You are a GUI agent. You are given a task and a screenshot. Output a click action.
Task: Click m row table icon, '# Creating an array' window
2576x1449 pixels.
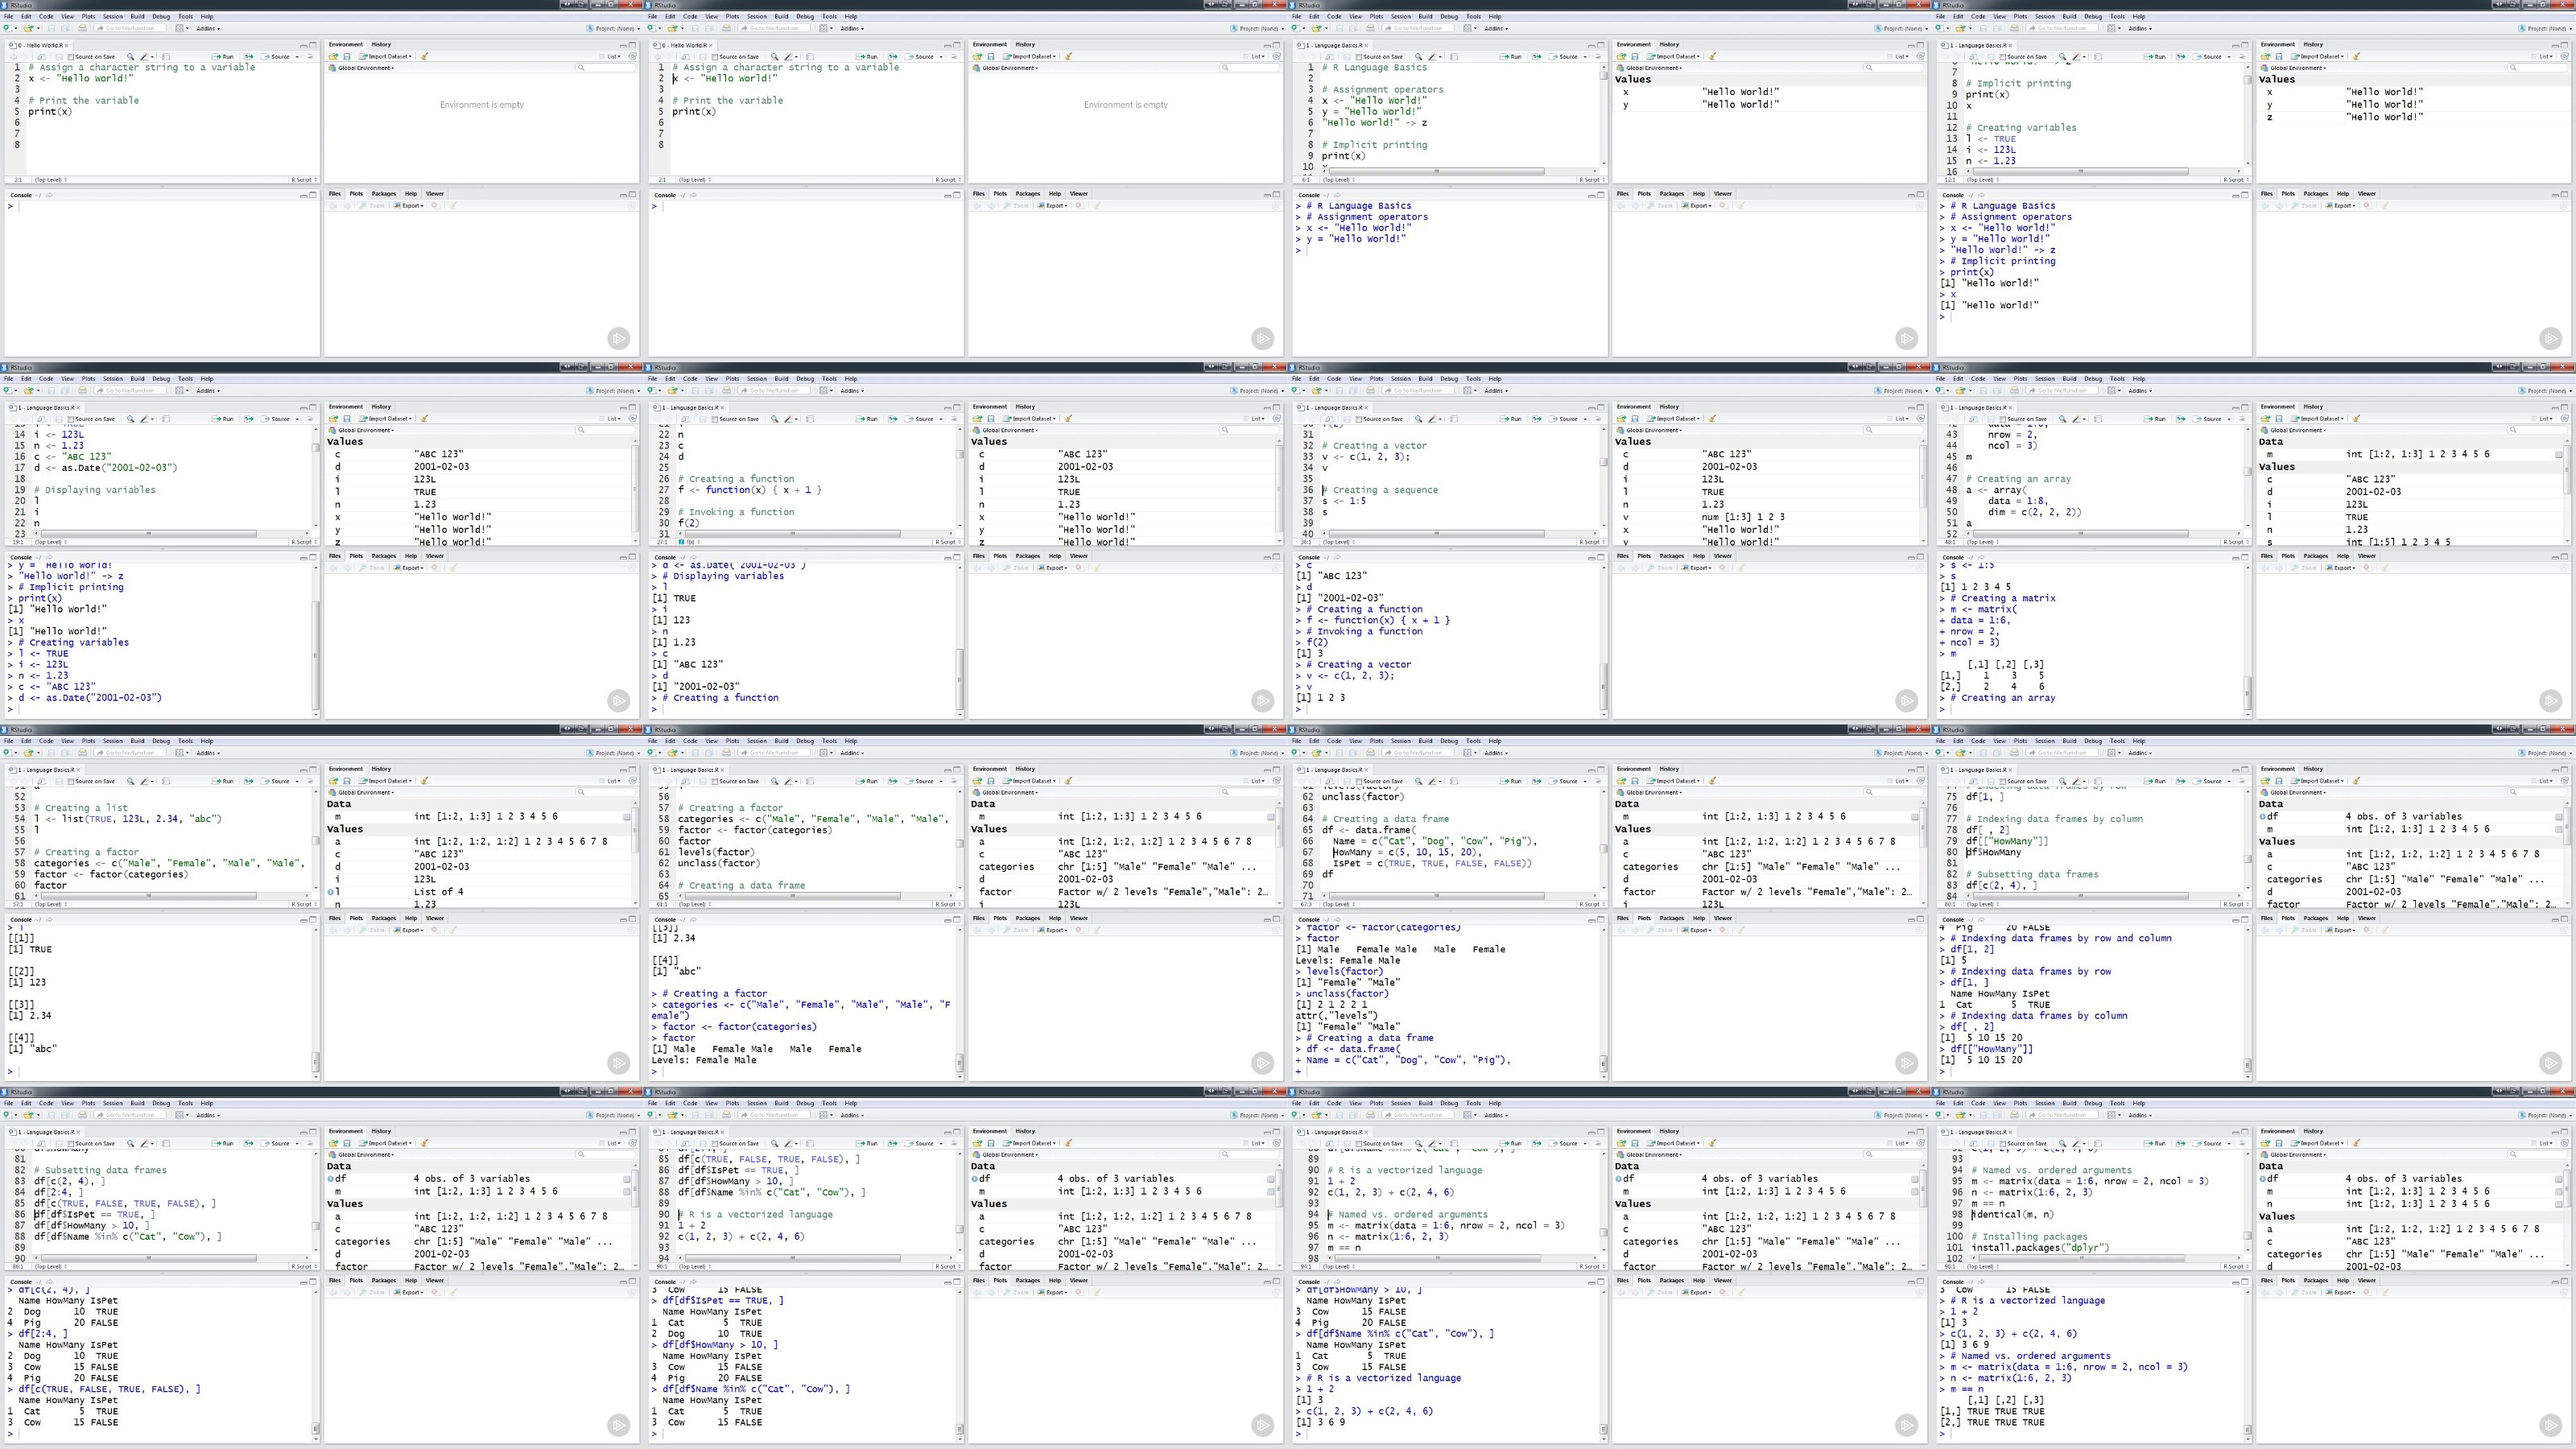[x=2559, y=454]
